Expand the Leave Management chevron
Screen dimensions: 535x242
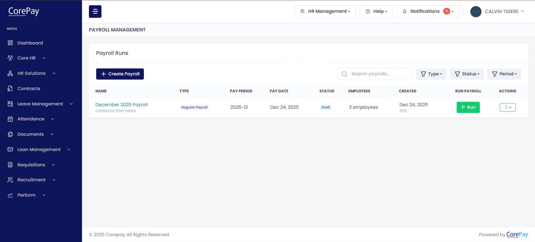click(71, 104)
